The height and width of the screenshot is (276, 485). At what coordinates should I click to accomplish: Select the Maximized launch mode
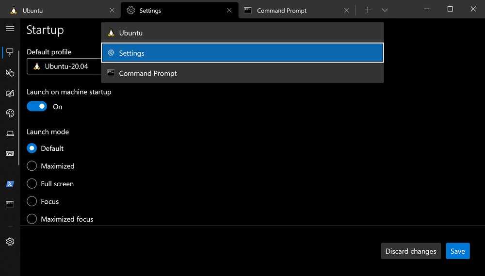point(32,166)
